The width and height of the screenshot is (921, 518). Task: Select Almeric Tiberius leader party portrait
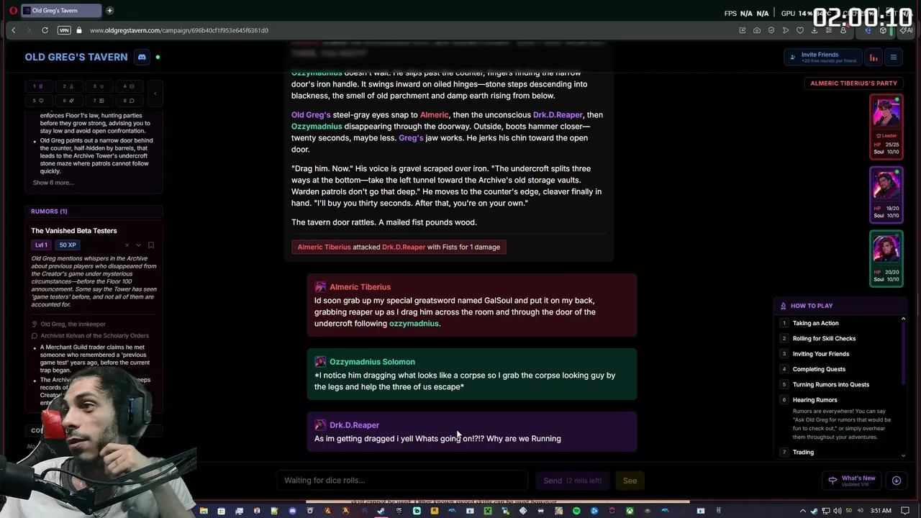pos(886,126)
